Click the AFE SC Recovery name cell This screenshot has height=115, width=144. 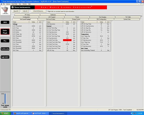pyautogui.click(x=89, y=32)
